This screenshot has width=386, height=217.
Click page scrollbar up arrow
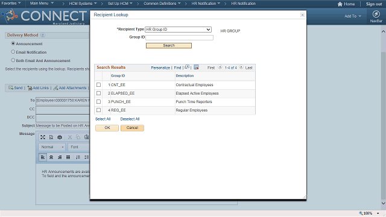point(384,31)
